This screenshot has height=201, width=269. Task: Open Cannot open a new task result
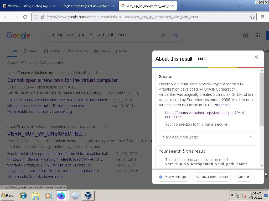coord(63,80)
